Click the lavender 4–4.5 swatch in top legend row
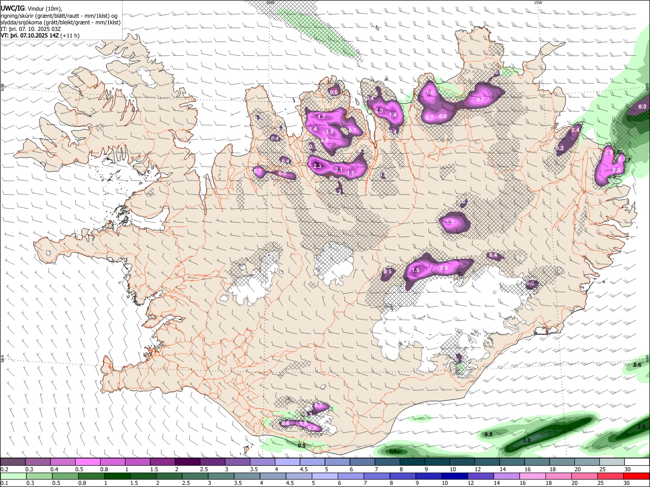Screen dimensions: 650x487 (x=287, y=462)
